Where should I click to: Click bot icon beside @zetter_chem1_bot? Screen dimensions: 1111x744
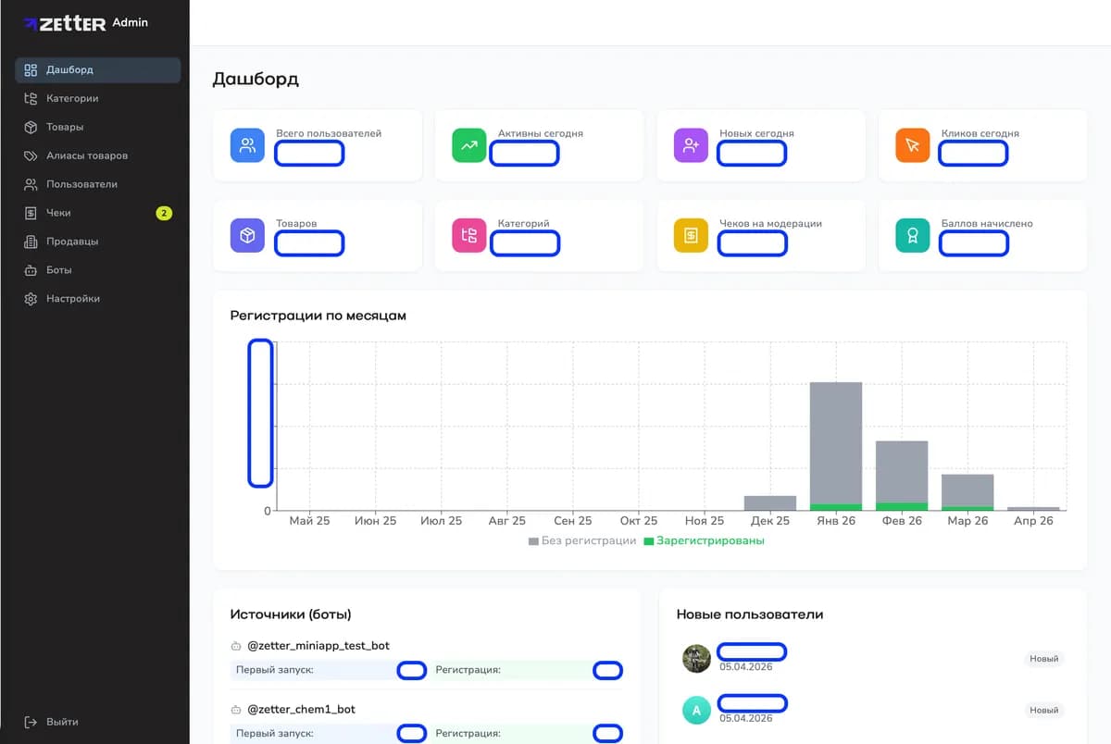(x=236, y=710)
